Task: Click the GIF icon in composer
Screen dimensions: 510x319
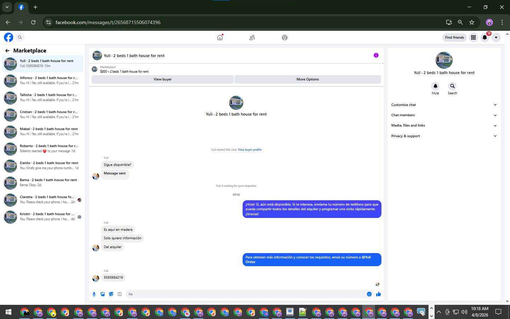Action: 120,294
